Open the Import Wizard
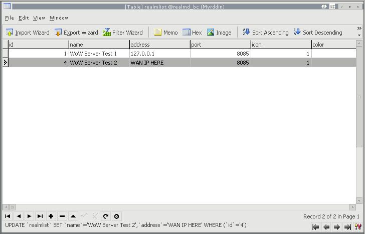 pyautogui.click(x=28, y=33)
